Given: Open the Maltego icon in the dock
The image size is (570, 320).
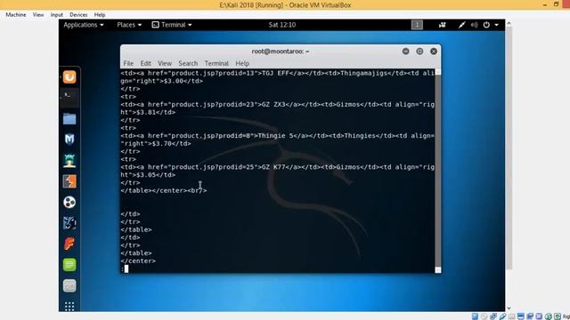Looking at the screenshot, I should click(69, 202).
